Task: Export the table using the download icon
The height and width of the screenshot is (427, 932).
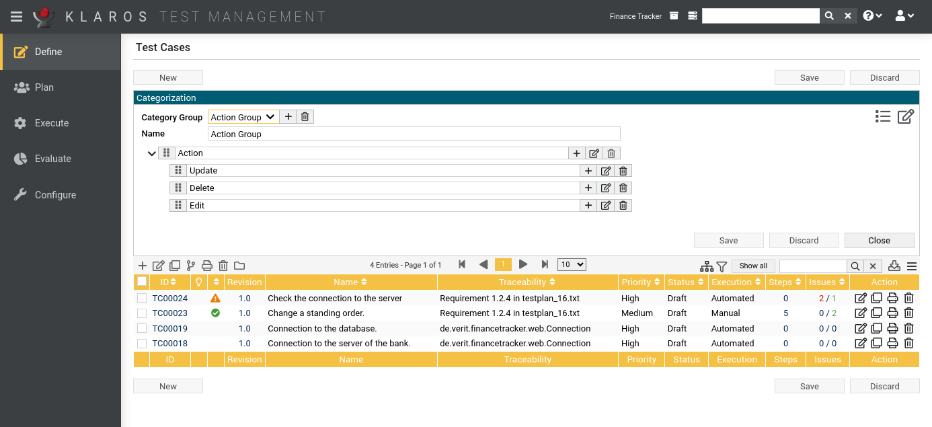Action: click(894, 266)
